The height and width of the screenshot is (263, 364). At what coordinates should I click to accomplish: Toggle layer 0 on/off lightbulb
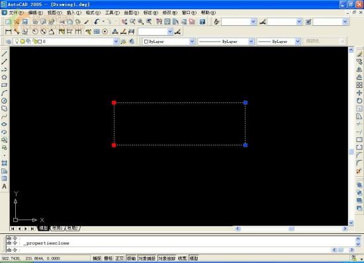tap(17, 41)
